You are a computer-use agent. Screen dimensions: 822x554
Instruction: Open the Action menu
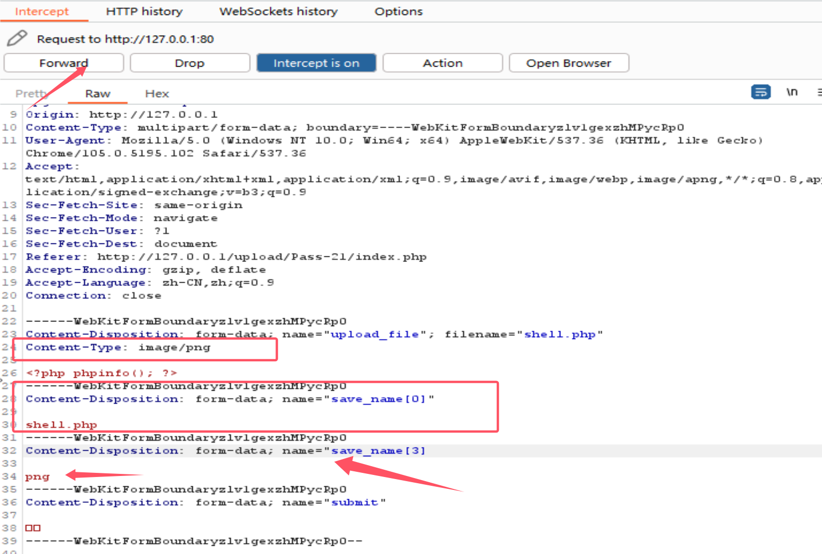tap(443, 63)
